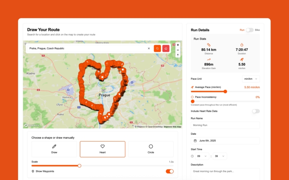Click the Run Name input field
This screenshot has width=289, height=180.
225,125
